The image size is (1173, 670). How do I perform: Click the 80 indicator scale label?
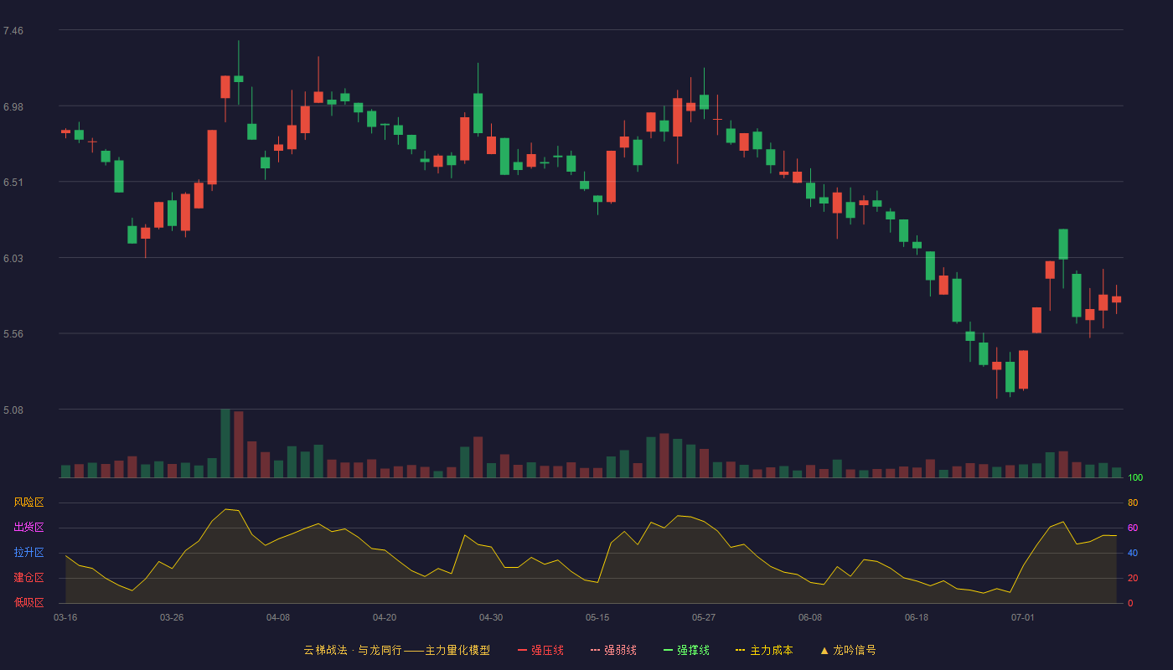1133,502
